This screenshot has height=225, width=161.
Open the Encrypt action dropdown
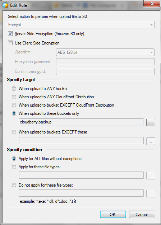point(80,25)
